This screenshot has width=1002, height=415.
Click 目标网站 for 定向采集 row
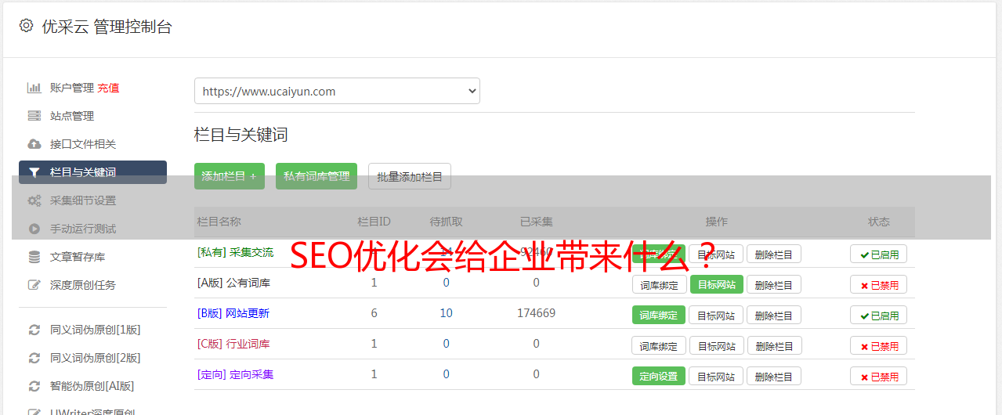click(x=716, y=376)
